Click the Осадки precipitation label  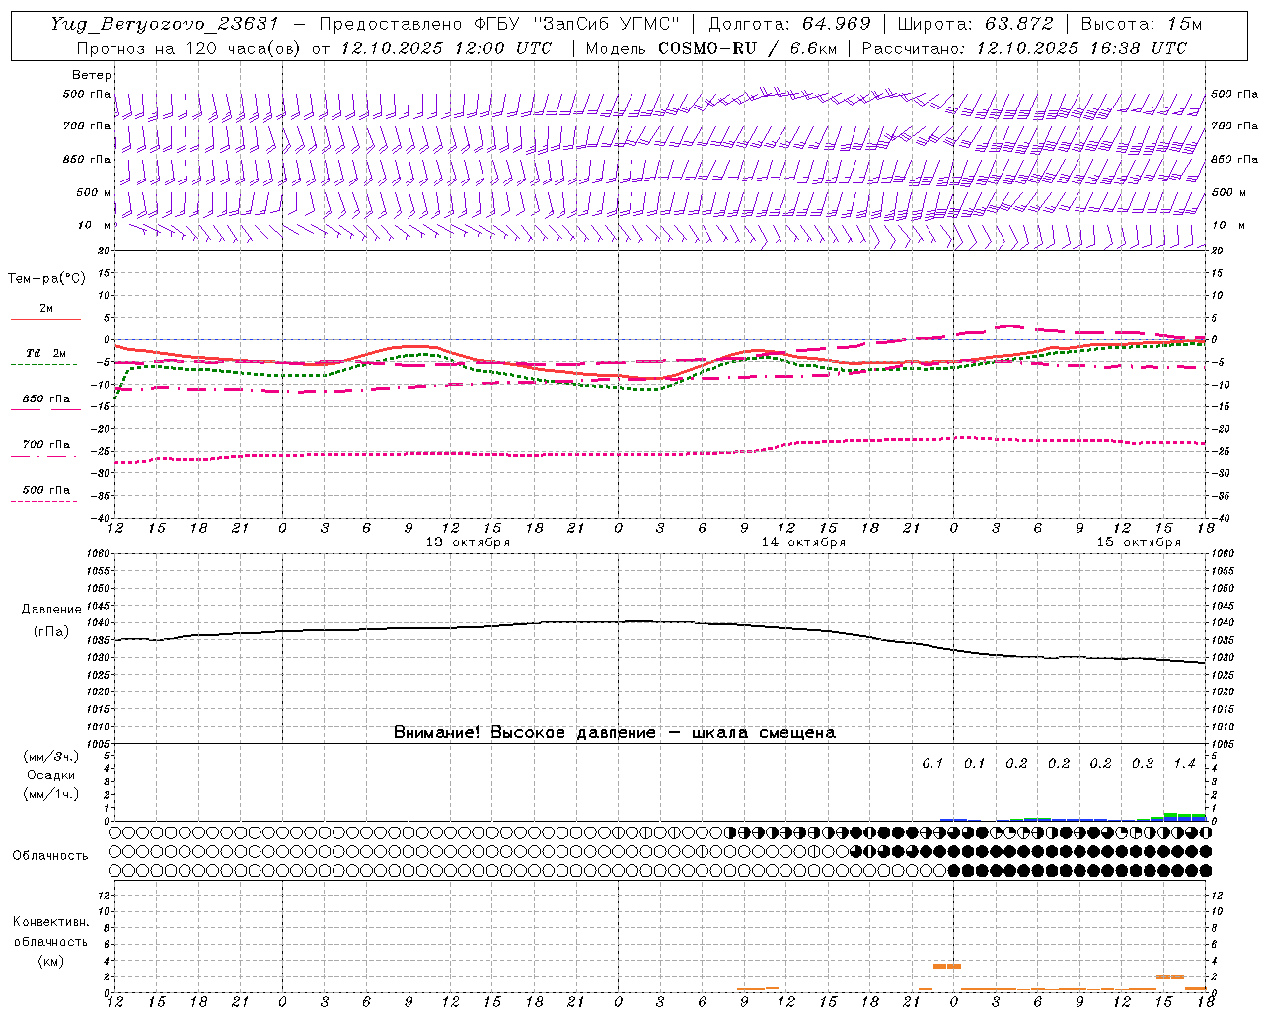coord(50,775)
